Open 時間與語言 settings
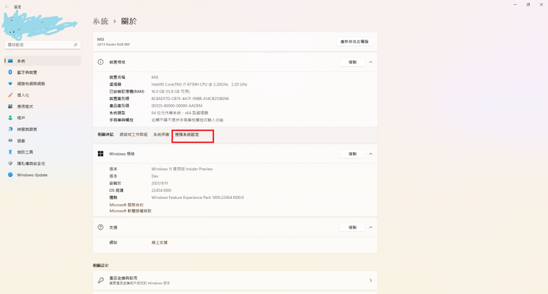Screen dimensions: 548x294 [43, 129]
